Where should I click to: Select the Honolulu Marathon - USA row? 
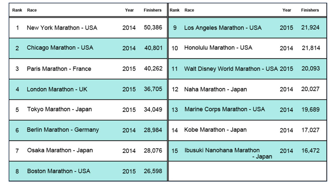click(218, 48)
